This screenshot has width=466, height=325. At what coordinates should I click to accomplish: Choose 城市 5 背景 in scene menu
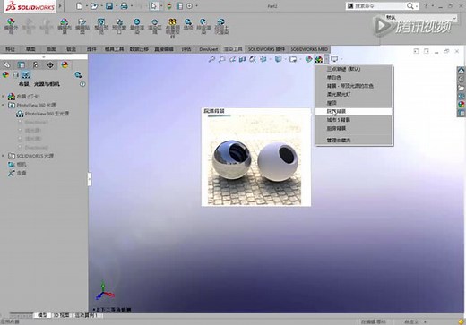354,120
